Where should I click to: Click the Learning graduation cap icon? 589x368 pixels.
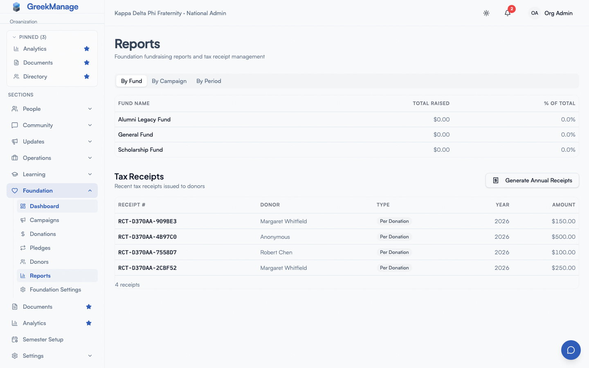[x=15, y=174]
